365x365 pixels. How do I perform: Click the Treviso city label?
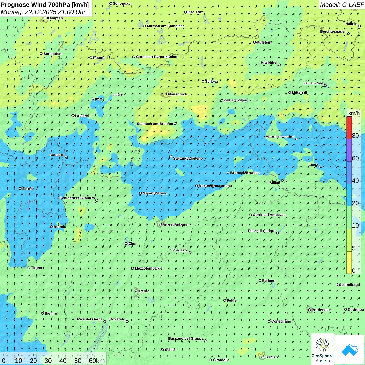[x=271, y=357]
